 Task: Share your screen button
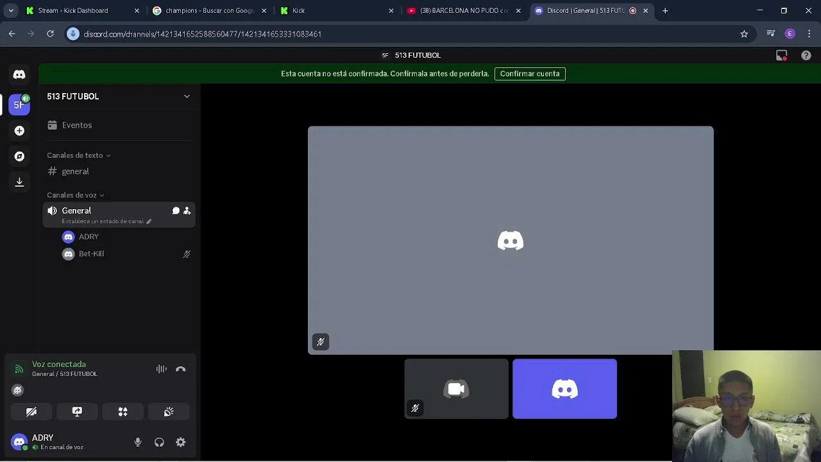77,412
